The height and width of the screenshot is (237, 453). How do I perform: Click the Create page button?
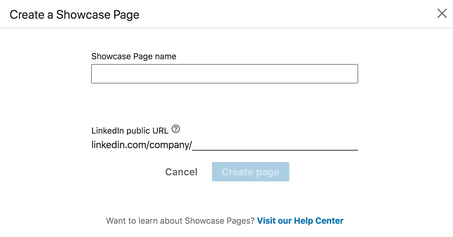coord(250,172)
